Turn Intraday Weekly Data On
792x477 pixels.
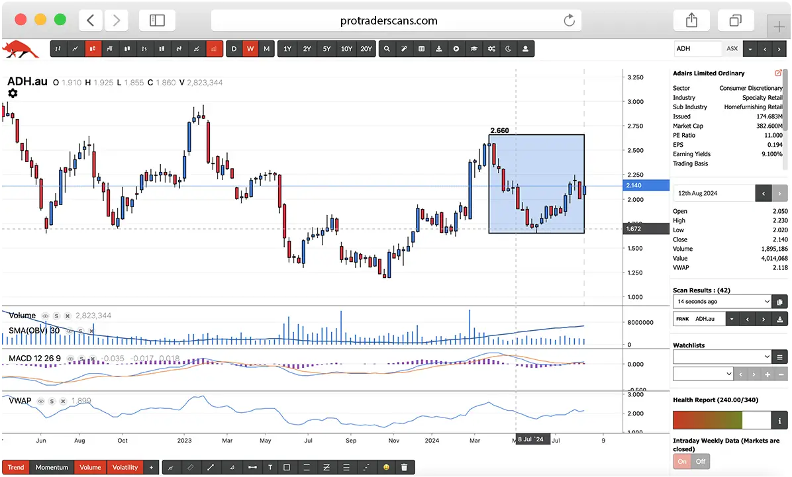682,461
